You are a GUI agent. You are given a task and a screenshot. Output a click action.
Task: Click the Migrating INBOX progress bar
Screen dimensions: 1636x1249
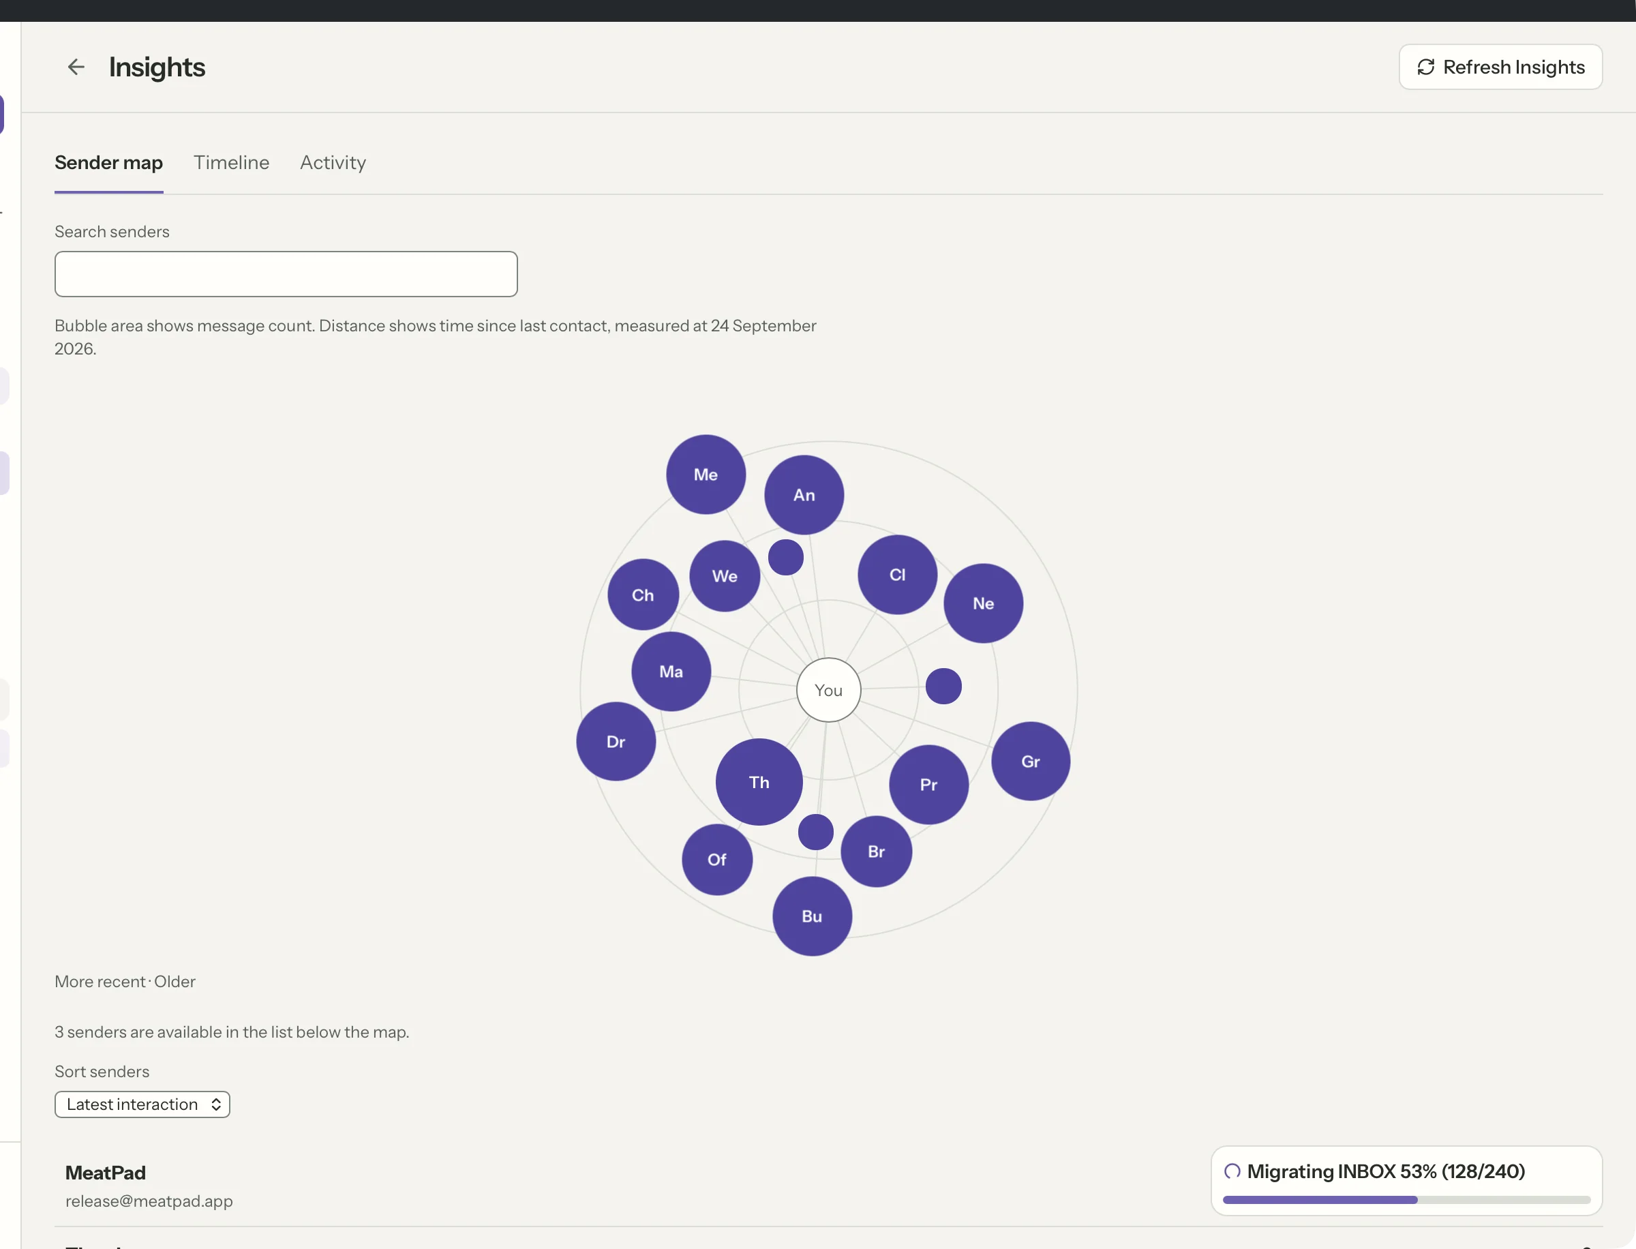[1406, 1199]
